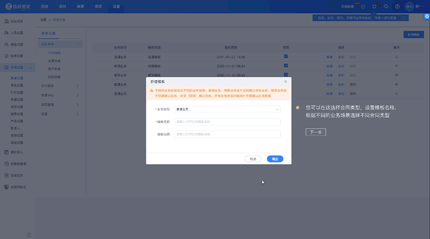Image resolution: width=430 pixels, height=239 pixels.
Task: Click the notification bell icon in the header
Action: (x=374, y=7)
